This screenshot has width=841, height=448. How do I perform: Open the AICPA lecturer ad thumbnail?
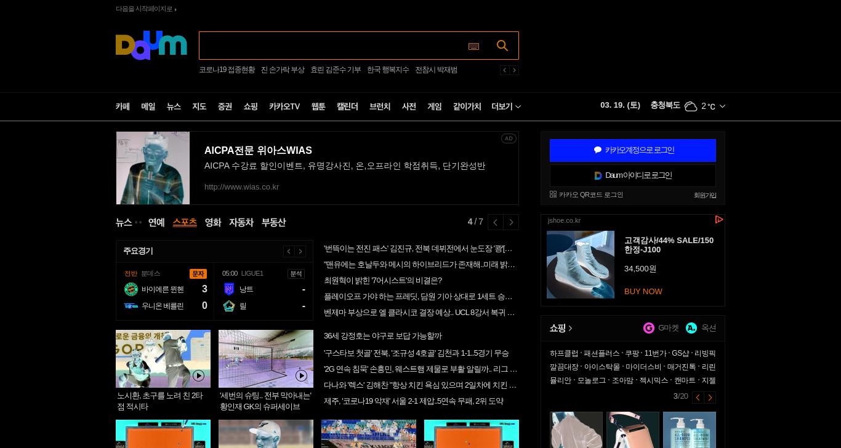(153, 168)
